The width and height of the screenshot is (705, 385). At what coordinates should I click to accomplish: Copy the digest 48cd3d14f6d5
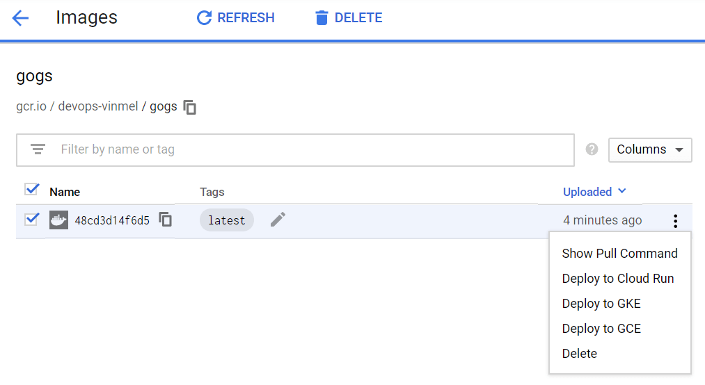coord(166,220)
